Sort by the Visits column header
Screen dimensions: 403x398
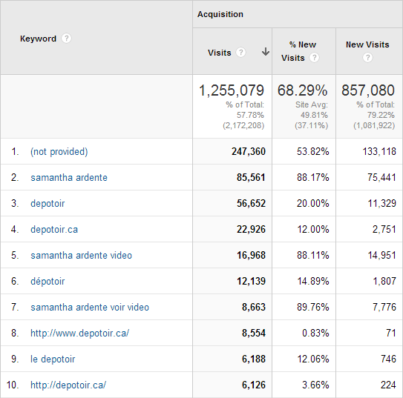pyautogui.click(x=220, y=53)
